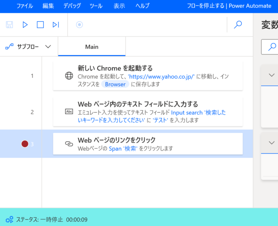Click the 'ステータス: 一時停止' status text
This screenshot has width=278, height=226.
click(x=40, y=220)
